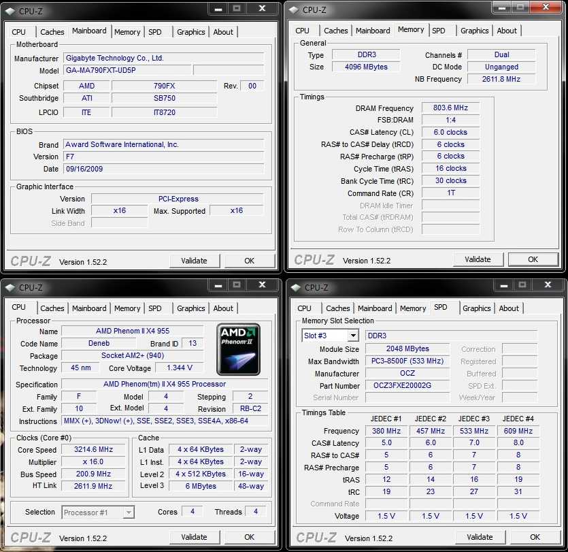The height and width of the screenshot is (552, 568).
Task: Click CPU-Z app icon in Memory window title bar
Action: 294,10
